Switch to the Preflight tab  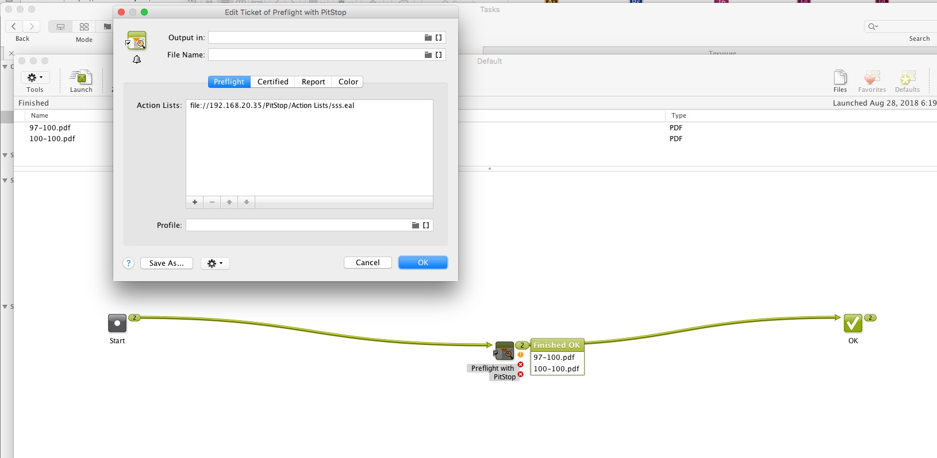tap(229, 81)
